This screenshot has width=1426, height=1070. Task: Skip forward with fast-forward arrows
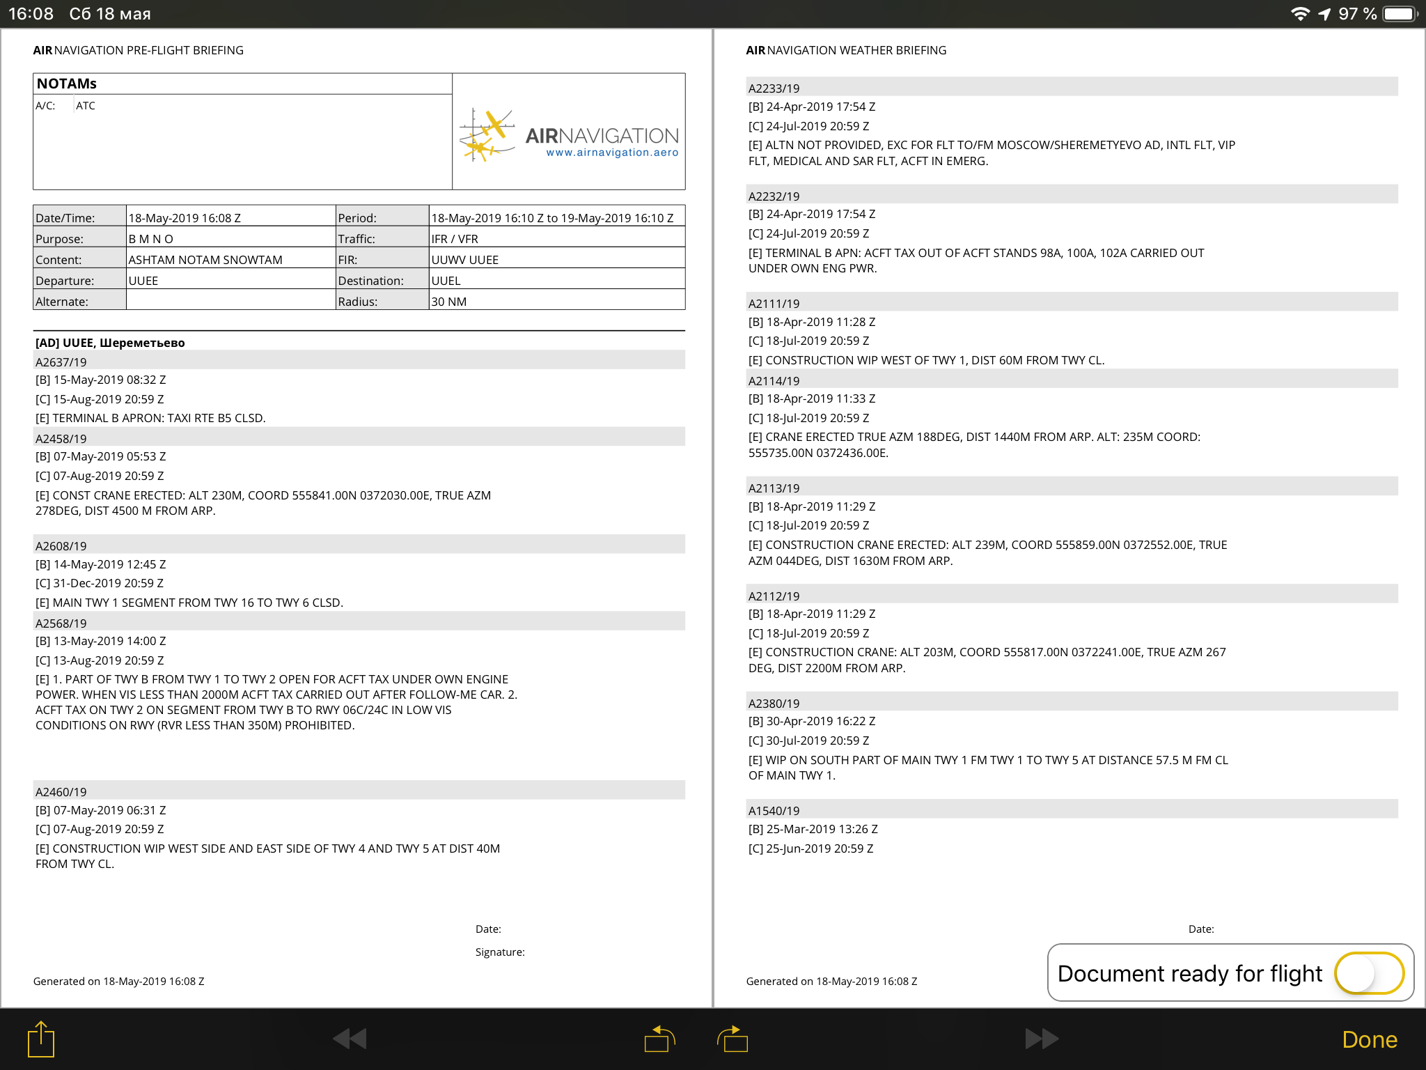point(1042,1039)
